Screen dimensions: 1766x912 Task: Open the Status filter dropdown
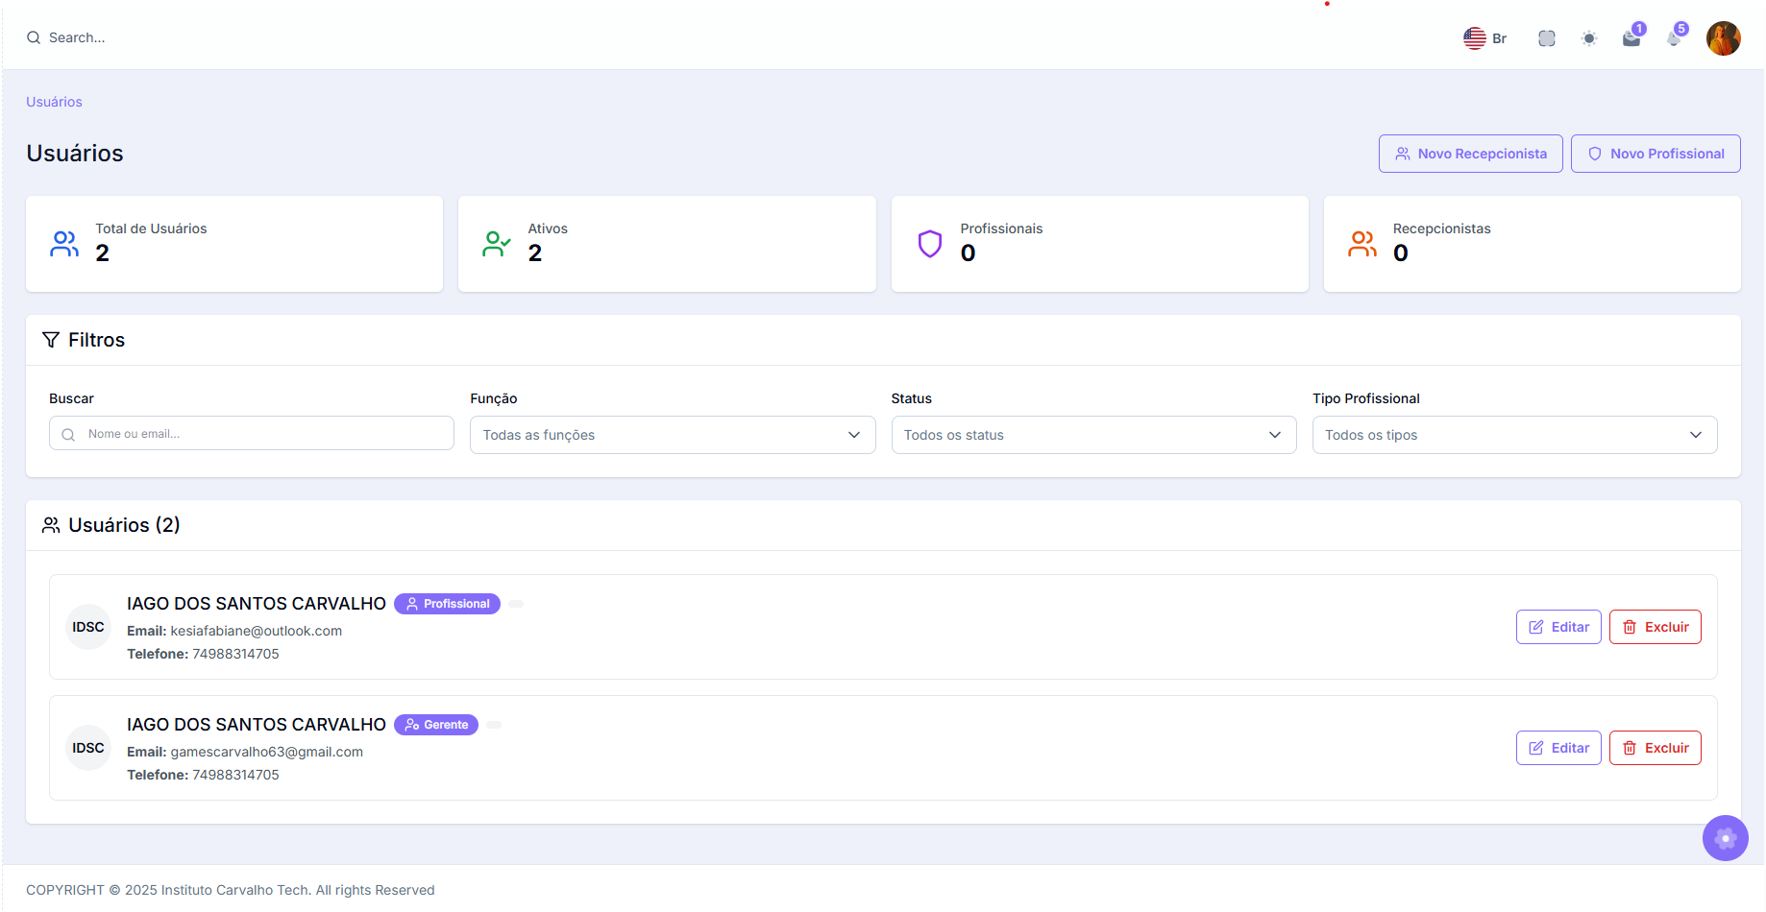pos(1092,435)
